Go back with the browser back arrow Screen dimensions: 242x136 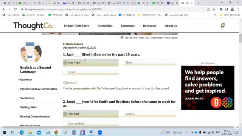[x=4, y=9]
